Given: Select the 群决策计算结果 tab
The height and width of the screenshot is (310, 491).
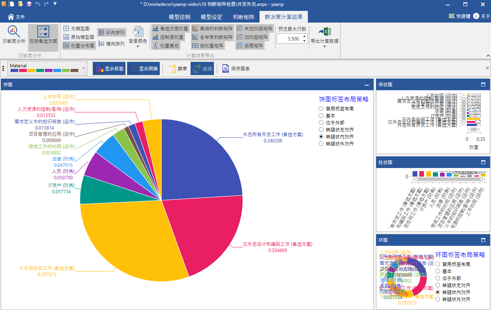Looking at the screenshot, I should pyautogui.click(x=284, y=17).
